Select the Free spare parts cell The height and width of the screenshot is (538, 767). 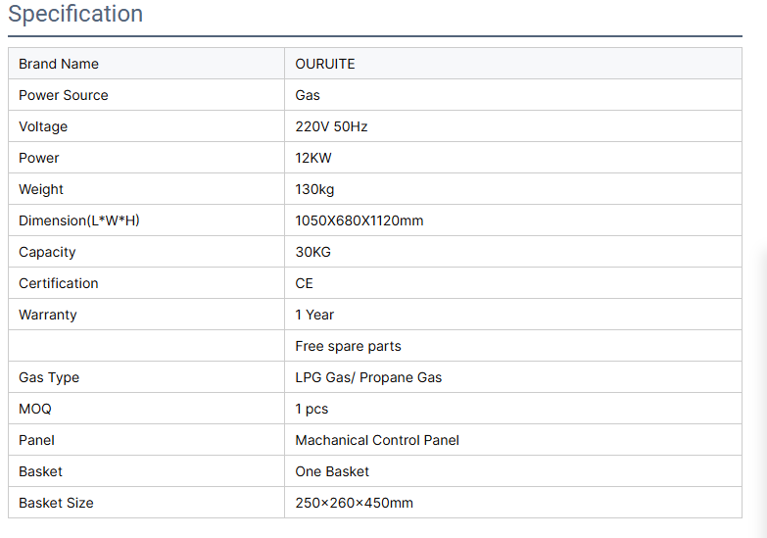348,346
